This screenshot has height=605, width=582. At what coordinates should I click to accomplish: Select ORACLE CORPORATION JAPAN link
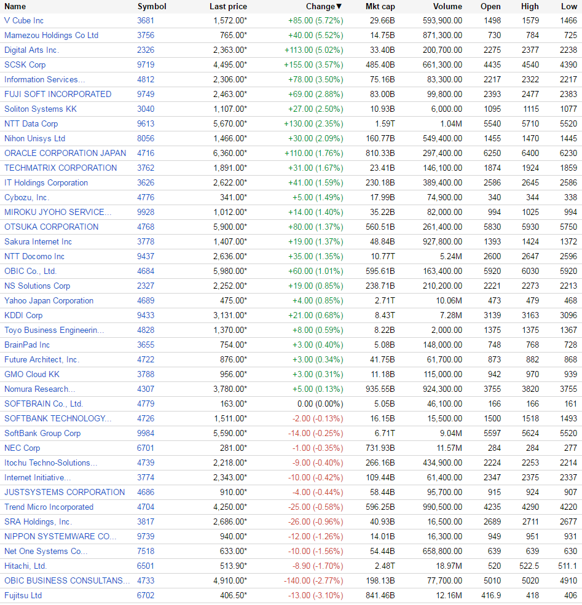65,153
